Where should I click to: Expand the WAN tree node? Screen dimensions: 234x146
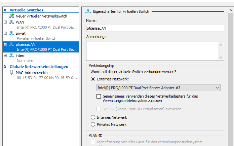click(5, 22)
